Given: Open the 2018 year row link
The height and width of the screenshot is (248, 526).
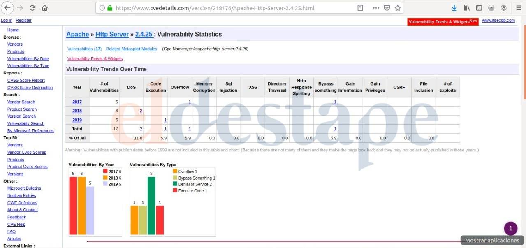Looking at the screenshot, I should 77,111.
